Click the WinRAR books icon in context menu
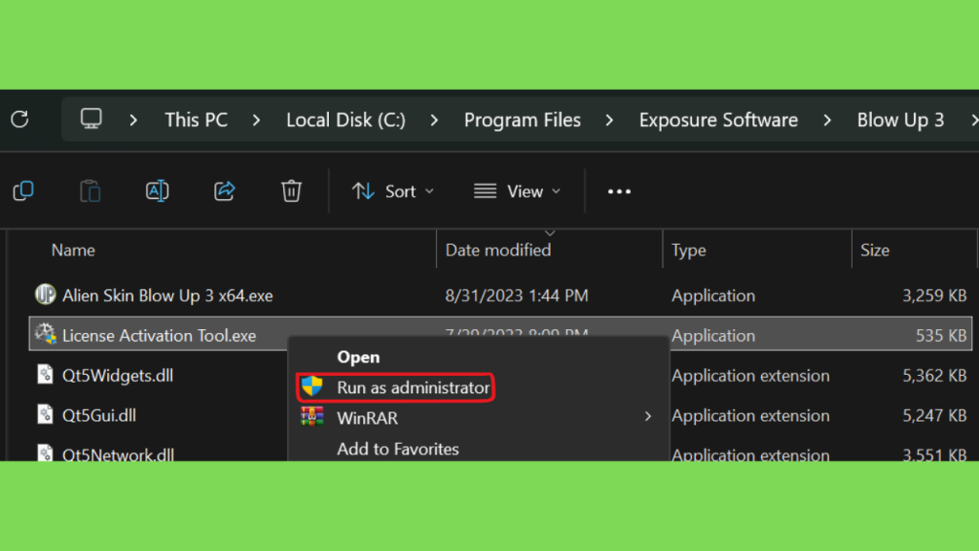 [313, 417]
